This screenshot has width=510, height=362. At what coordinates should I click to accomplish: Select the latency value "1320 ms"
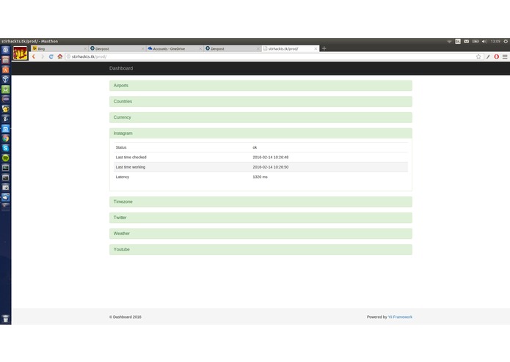(260, 177)
